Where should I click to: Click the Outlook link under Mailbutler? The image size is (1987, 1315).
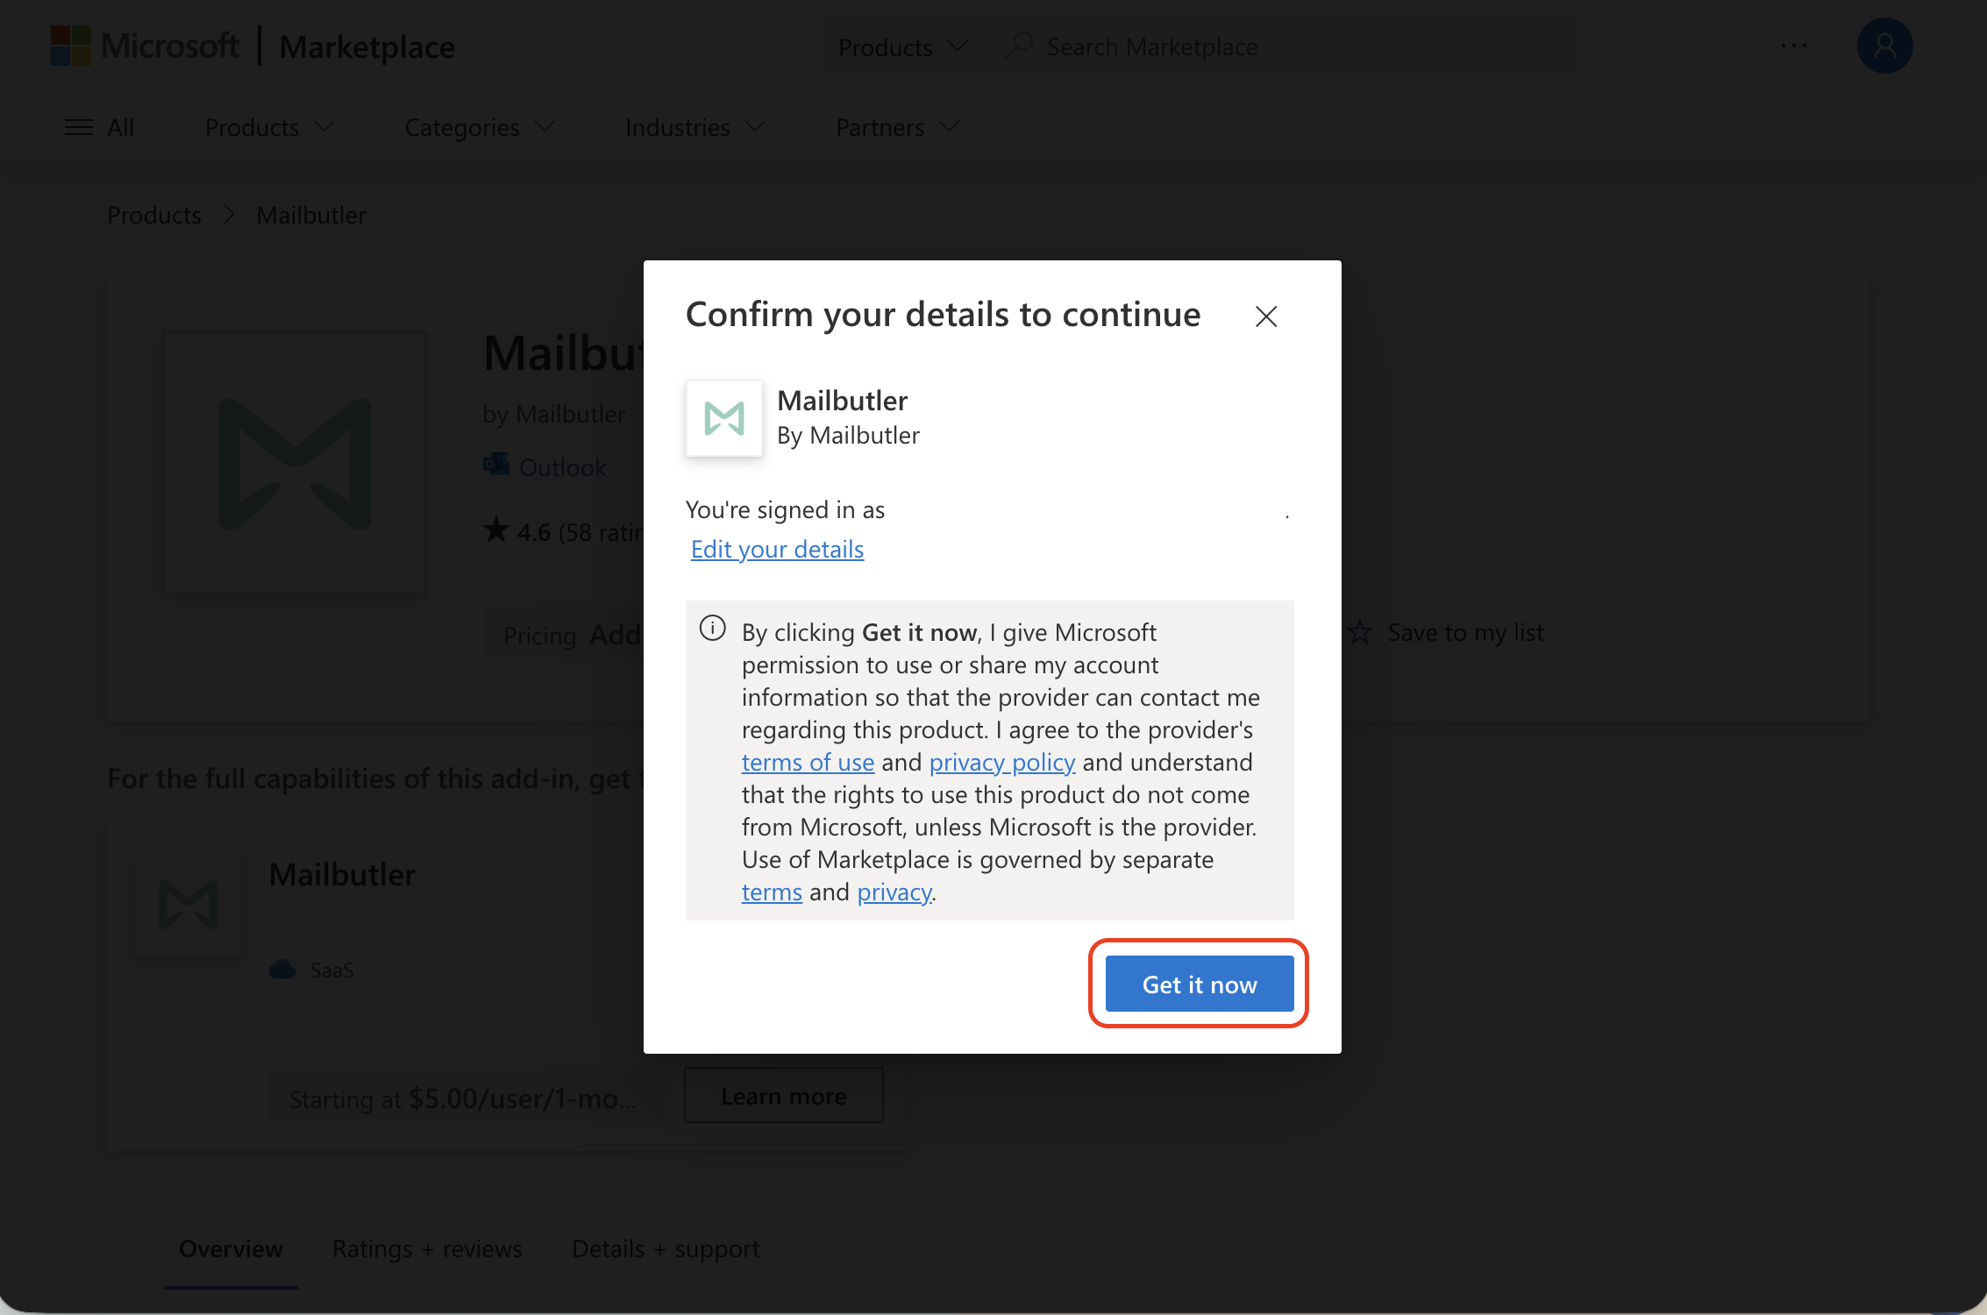click(x=563, y=467)
